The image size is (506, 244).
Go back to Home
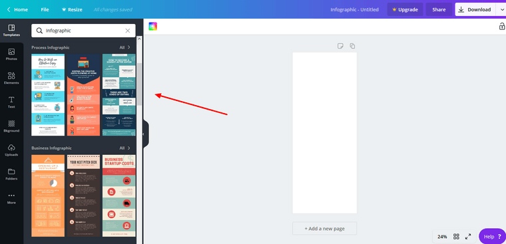click(17, 10)
